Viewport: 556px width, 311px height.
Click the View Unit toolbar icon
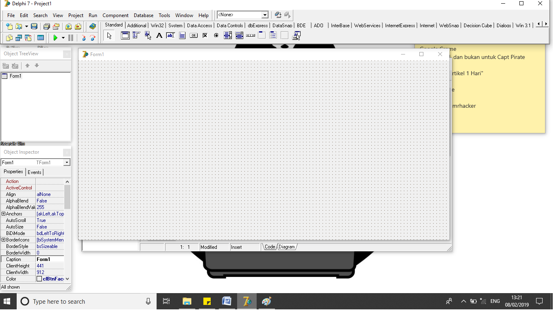coord(9,38)
